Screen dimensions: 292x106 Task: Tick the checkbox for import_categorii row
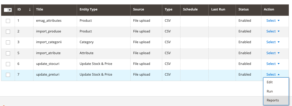click(x=8, y=42)
